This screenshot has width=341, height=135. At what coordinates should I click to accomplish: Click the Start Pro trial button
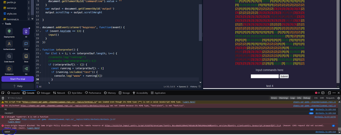pos(18,79)
